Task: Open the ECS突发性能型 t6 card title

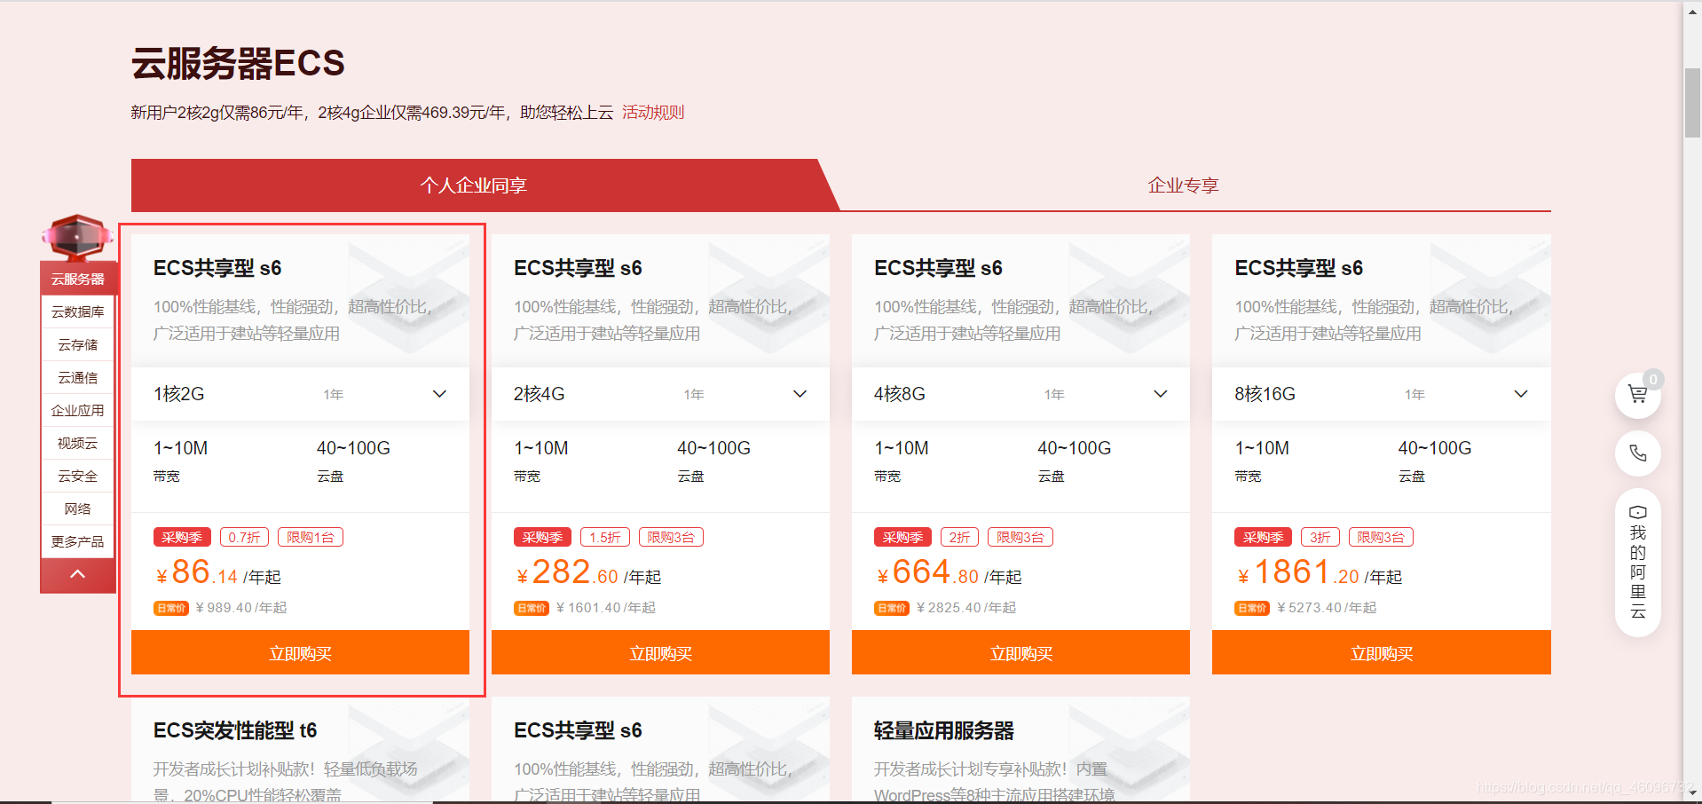Action: click(x=235, y=730)
